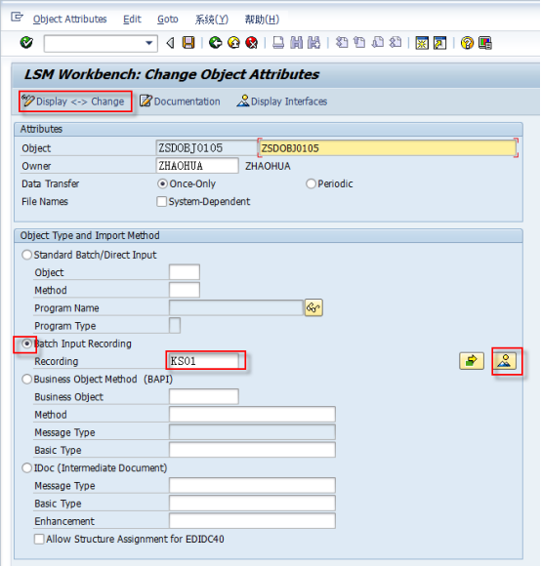Click the Find Next binoculars icon
Viewport: 541px width, 566px height.
point(313,43)
